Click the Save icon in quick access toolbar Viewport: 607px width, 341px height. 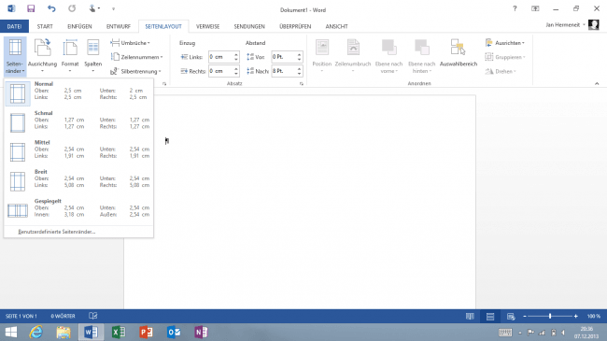click(x=31, y=8)
